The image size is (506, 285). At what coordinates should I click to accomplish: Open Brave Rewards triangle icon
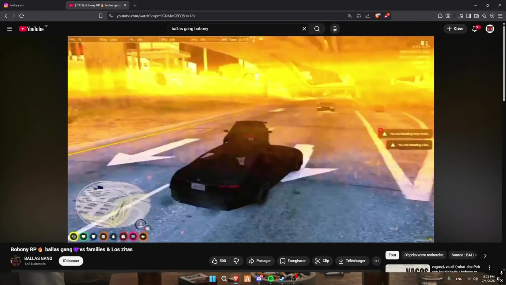[387, 16]
